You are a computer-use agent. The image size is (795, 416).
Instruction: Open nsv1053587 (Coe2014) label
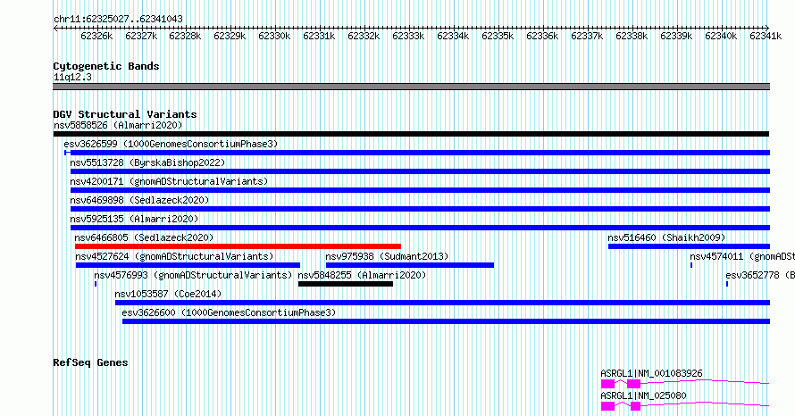168,294
